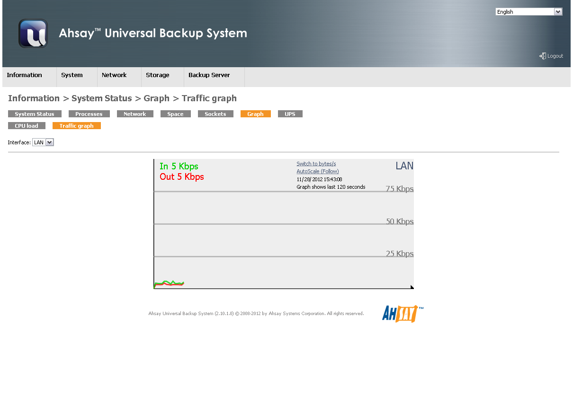Click the footer copyright text
This screenshot has height=413, width=573.
coord(256,313)
